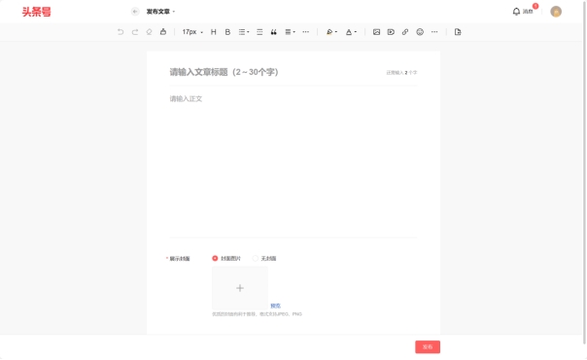Insert a horizontal divider line
Screen dimensions: 587x360
point(259,32)
